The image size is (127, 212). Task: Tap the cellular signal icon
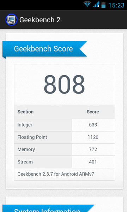click(96, 4)
